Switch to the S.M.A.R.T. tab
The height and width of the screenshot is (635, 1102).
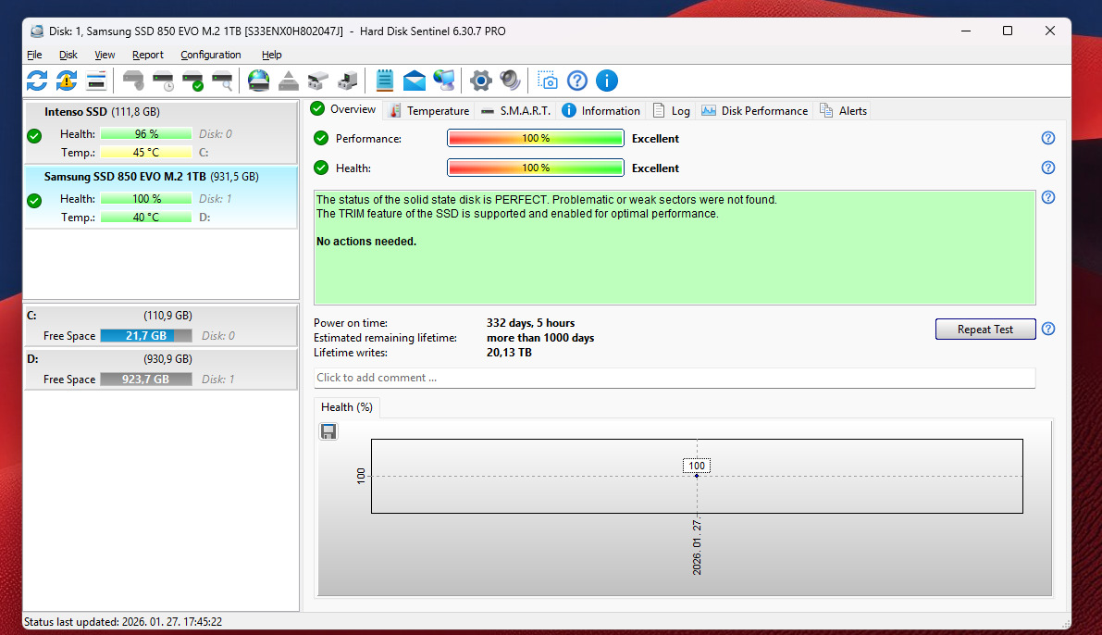click(516, 110)
